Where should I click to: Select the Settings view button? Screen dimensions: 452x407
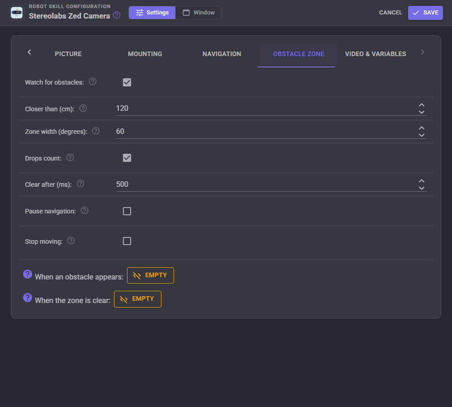[x=152, y=13]
